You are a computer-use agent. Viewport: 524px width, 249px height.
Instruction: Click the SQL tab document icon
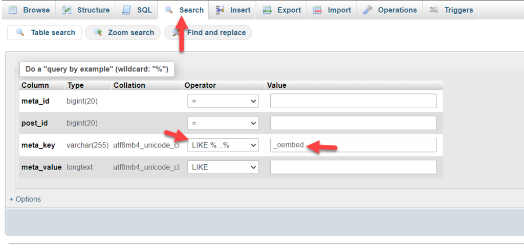pyautogui.click(x=126, y=10)
